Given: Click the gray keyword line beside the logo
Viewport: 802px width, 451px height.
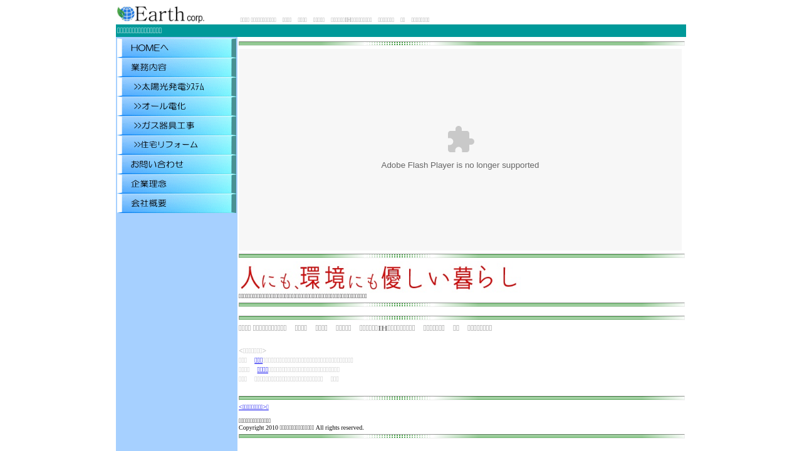Looking at the screenshot, I should click(335, 20).
